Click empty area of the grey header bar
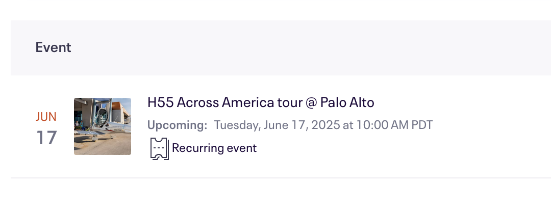The image size is (551, 208). click(316, 47)
